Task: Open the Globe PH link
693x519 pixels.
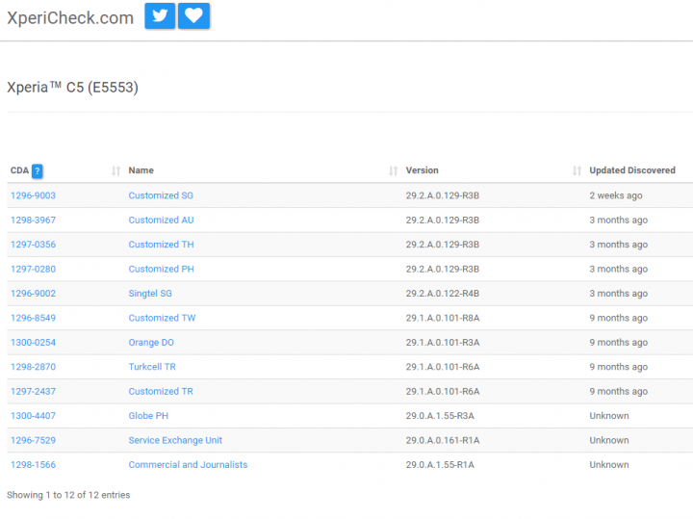Action: [x=148, y=416]
